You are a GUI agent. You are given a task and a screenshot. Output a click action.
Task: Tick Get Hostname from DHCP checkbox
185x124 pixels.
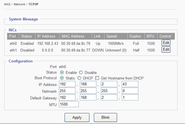(x=97, y=78)
